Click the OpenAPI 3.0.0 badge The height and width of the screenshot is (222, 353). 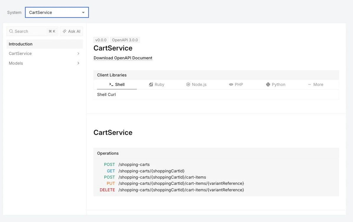(125, 40)
